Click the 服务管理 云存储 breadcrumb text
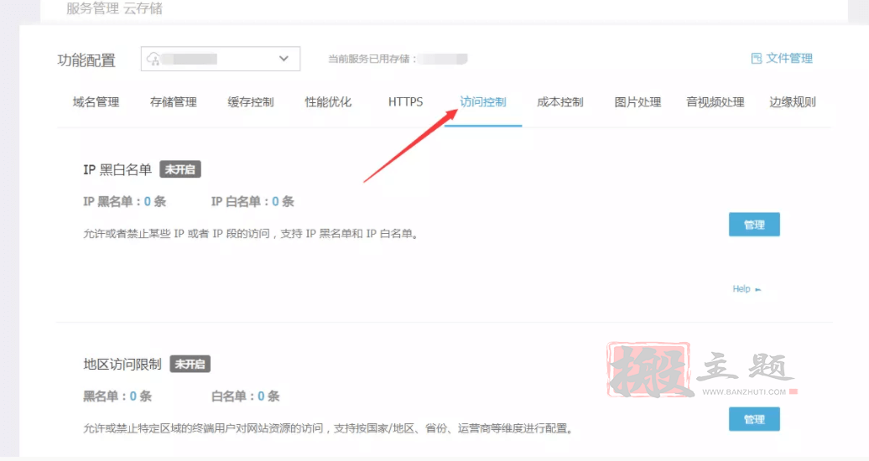This screenshot has width=869, height=461. [115, 8]
